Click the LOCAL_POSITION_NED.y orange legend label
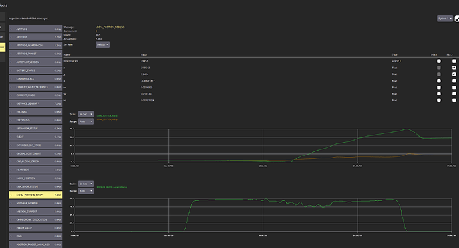 click(107, 119)
